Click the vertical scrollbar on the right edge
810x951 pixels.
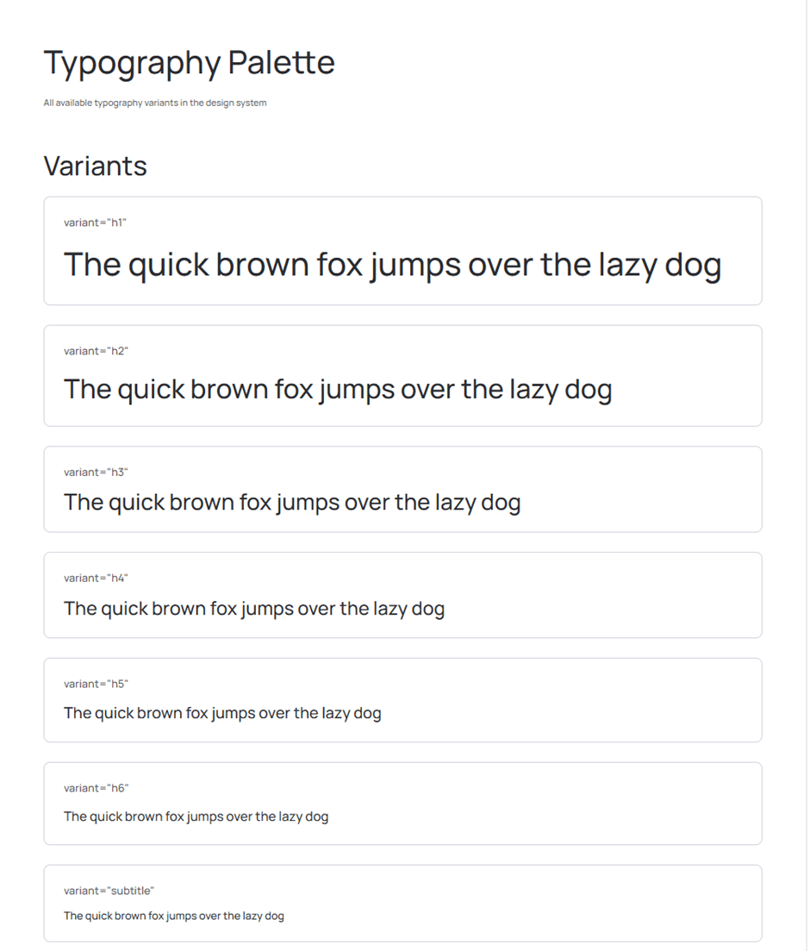(x=807, y=474)
